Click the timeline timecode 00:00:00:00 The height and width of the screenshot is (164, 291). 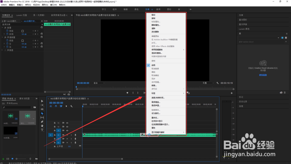56,103
